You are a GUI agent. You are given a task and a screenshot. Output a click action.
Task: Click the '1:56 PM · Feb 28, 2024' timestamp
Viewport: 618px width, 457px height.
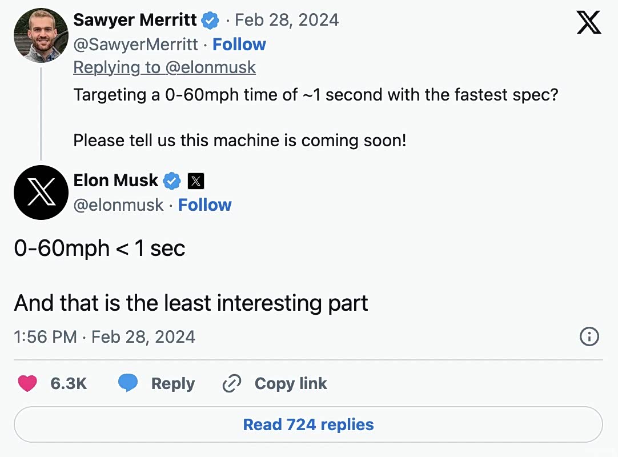(x=105, y=337)
